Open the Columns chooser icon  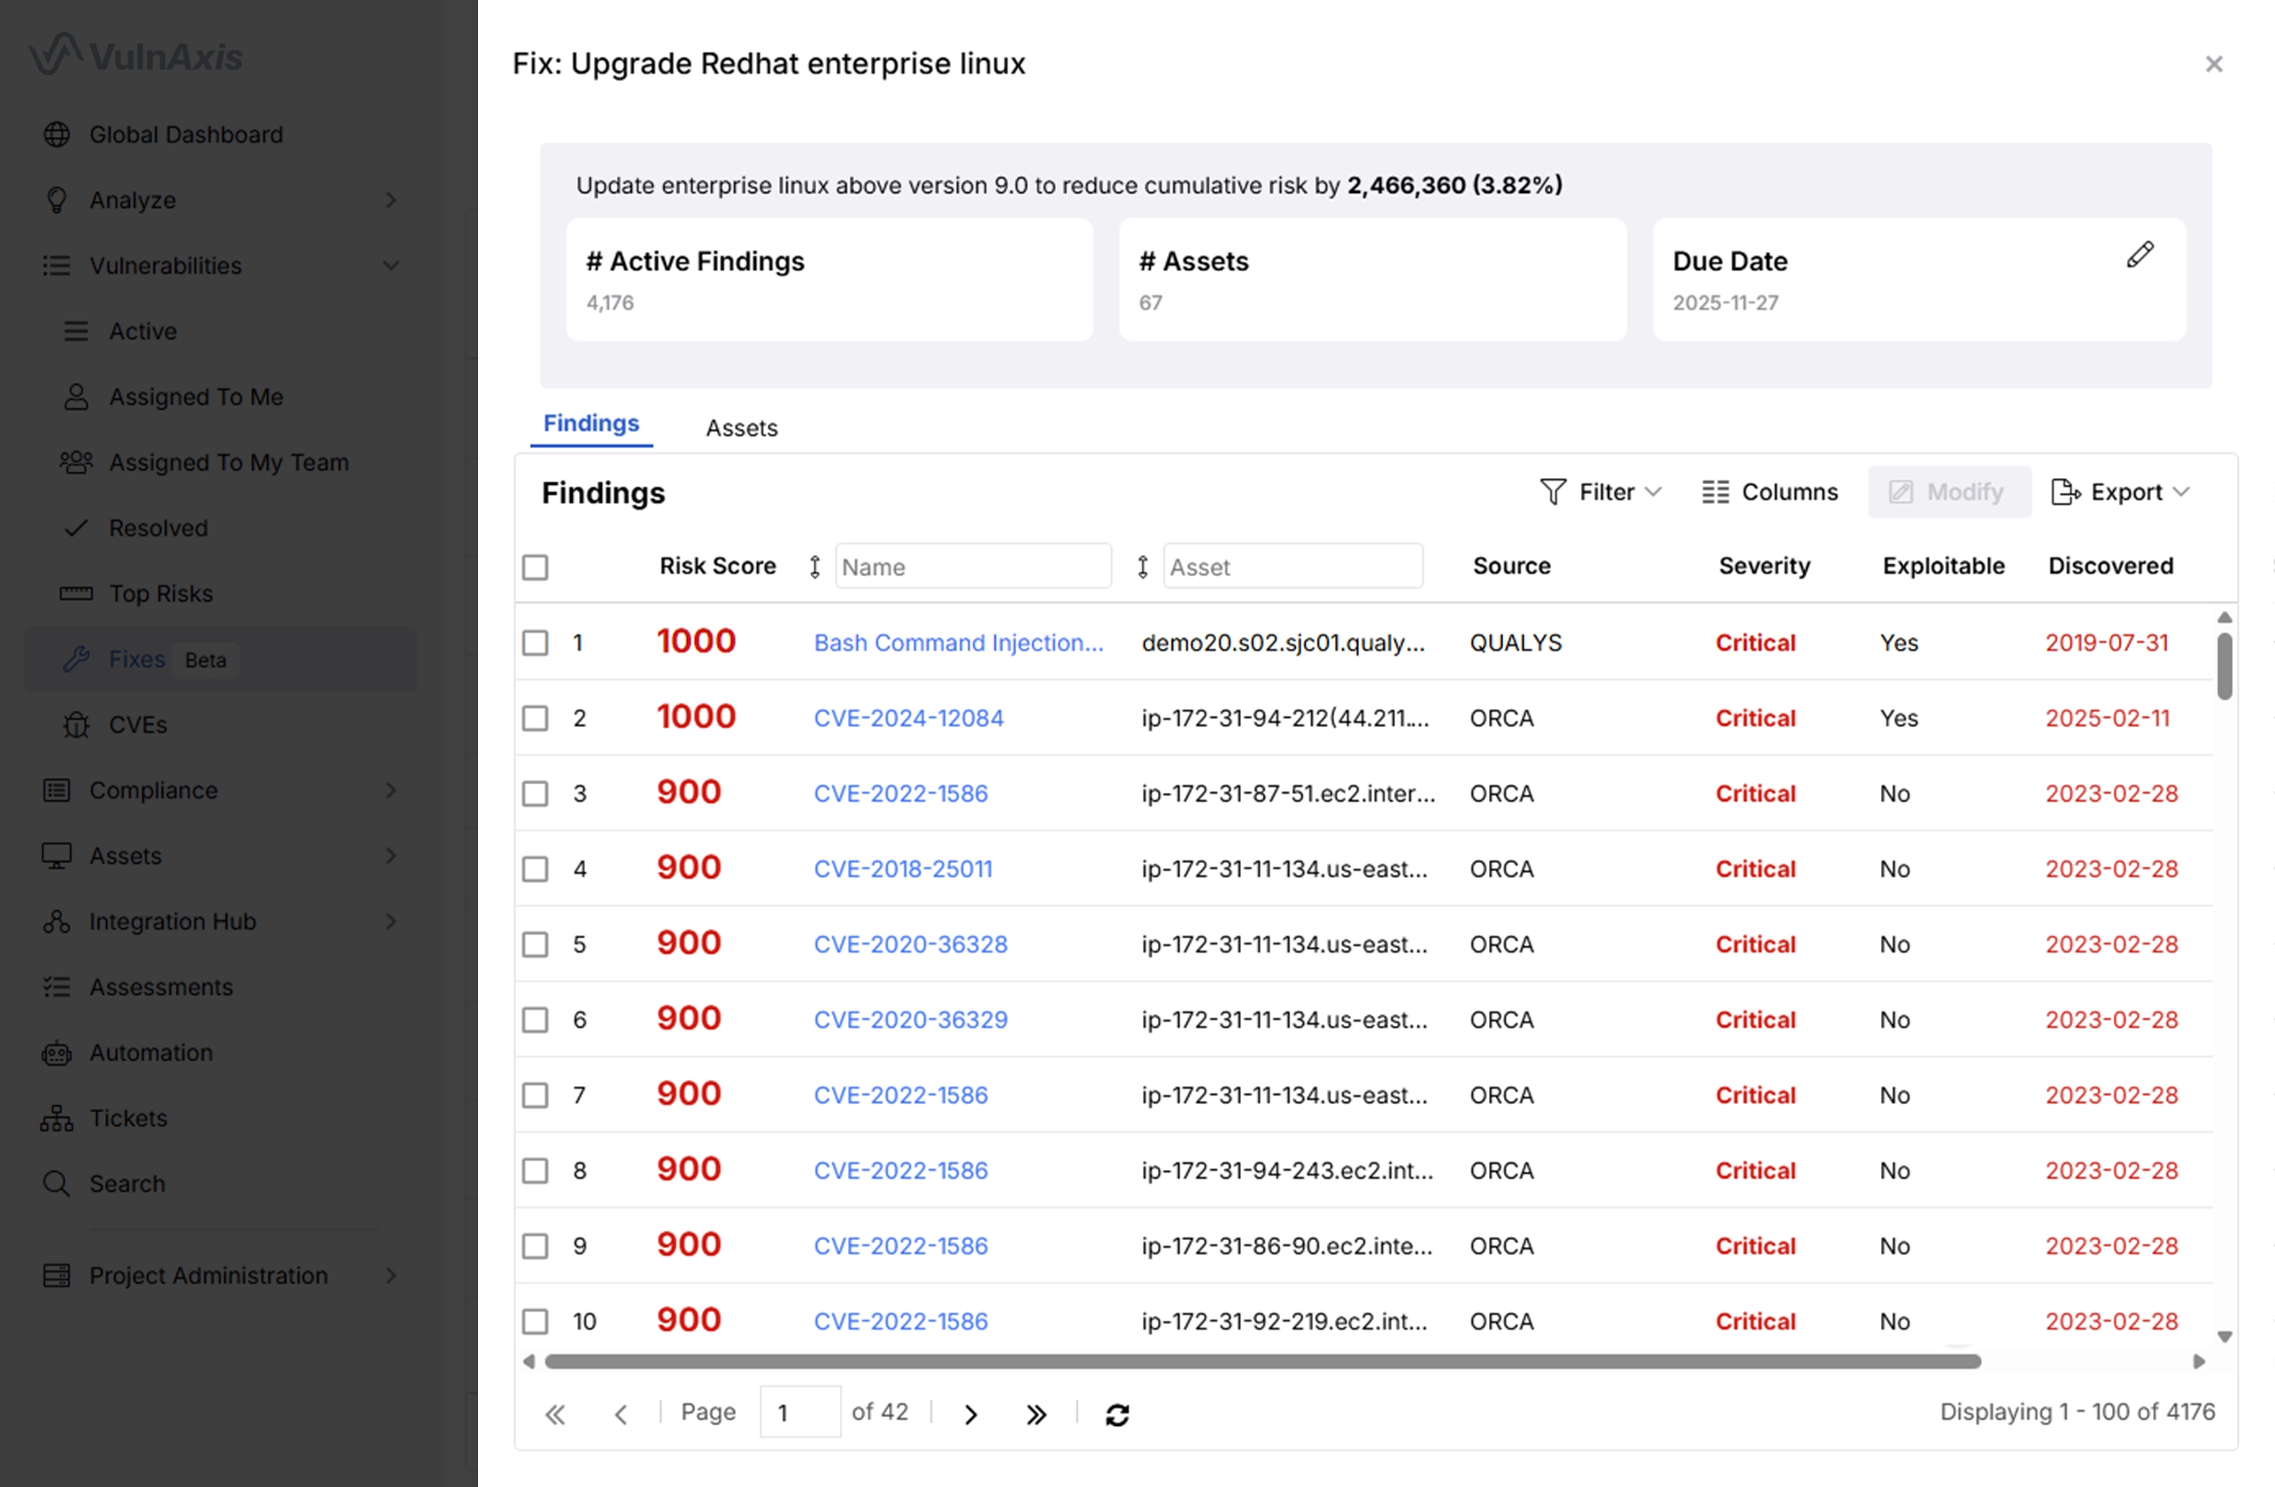pyautogui.click(x=1715, y=492)
